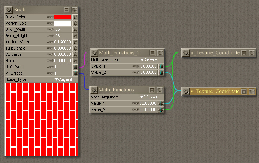259x163 pixels.
Task: Select the v_Texture_Coordinate node title
Action: point(215,91)
